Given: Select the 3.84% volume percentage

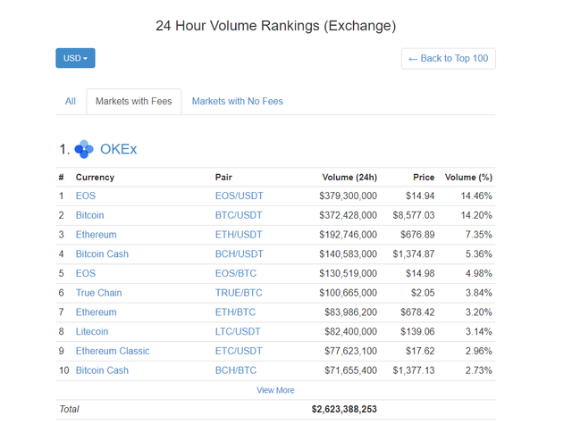Looking at the screenshot, I should coord(479,293).
